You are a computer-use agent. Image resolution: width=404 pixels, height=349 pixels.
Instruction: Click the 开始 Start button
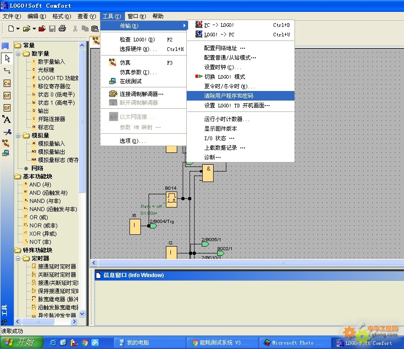[x=21, y=342]
